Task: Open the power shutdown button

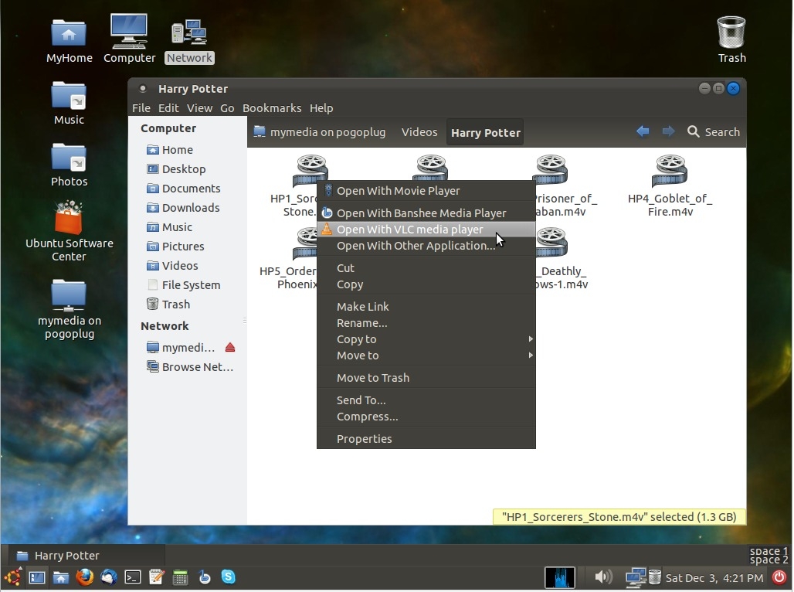Action: [x=779, y=577]
